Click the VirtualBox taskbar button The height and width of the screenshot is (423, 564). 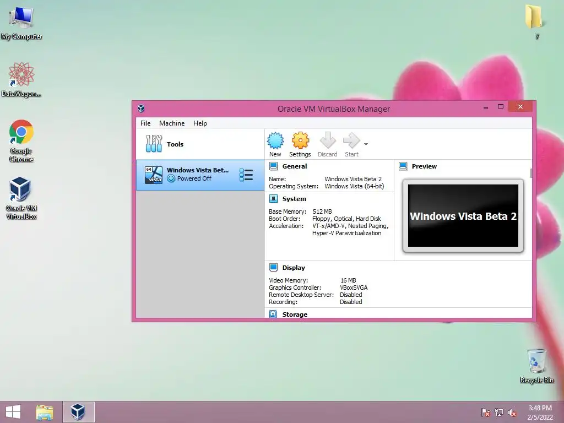78,412
